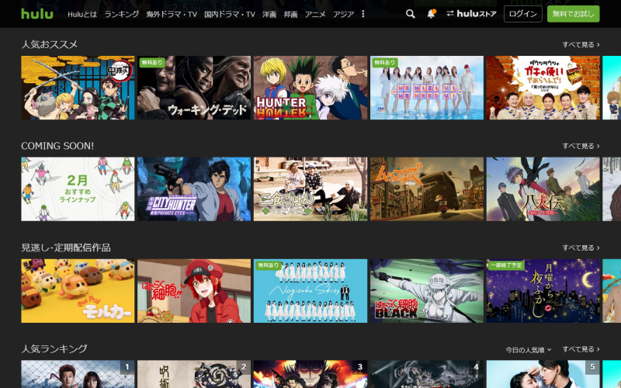Open the ランキング menu item
This screenshot has width=621, height=388.
122,14
